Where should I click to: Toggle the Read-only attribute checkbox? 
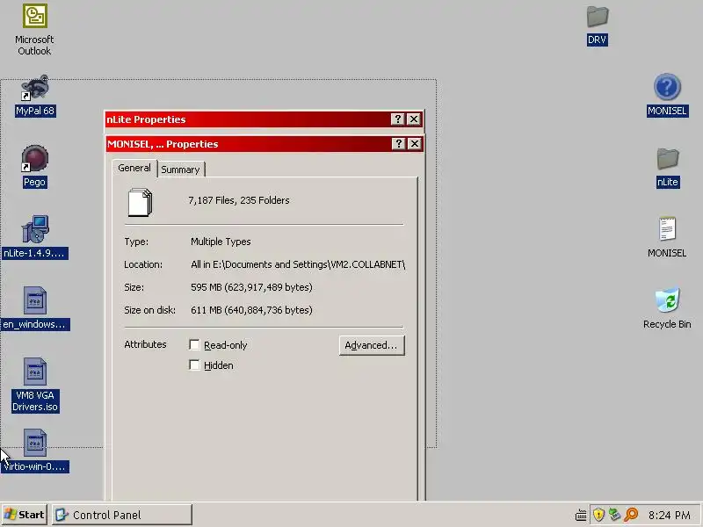click(194, 344)
